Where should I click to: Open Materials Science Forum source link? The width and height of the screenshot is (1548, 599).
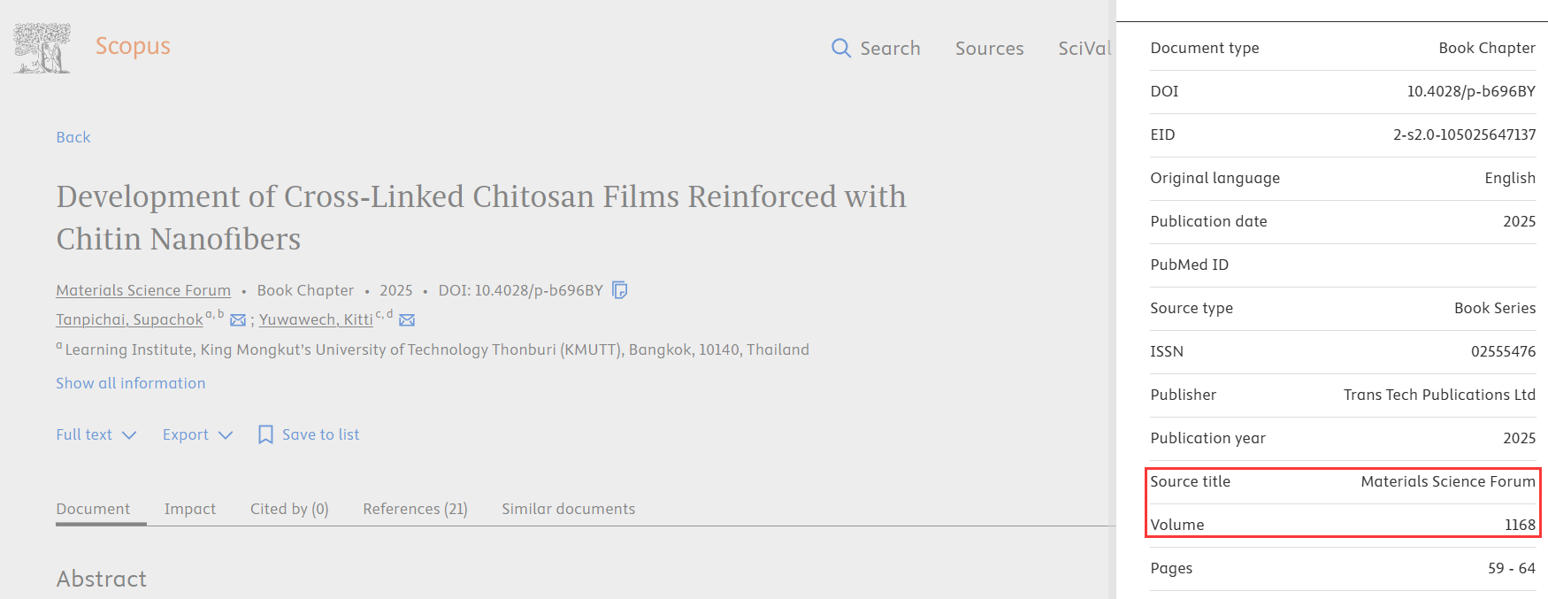(x=143, y=290)
